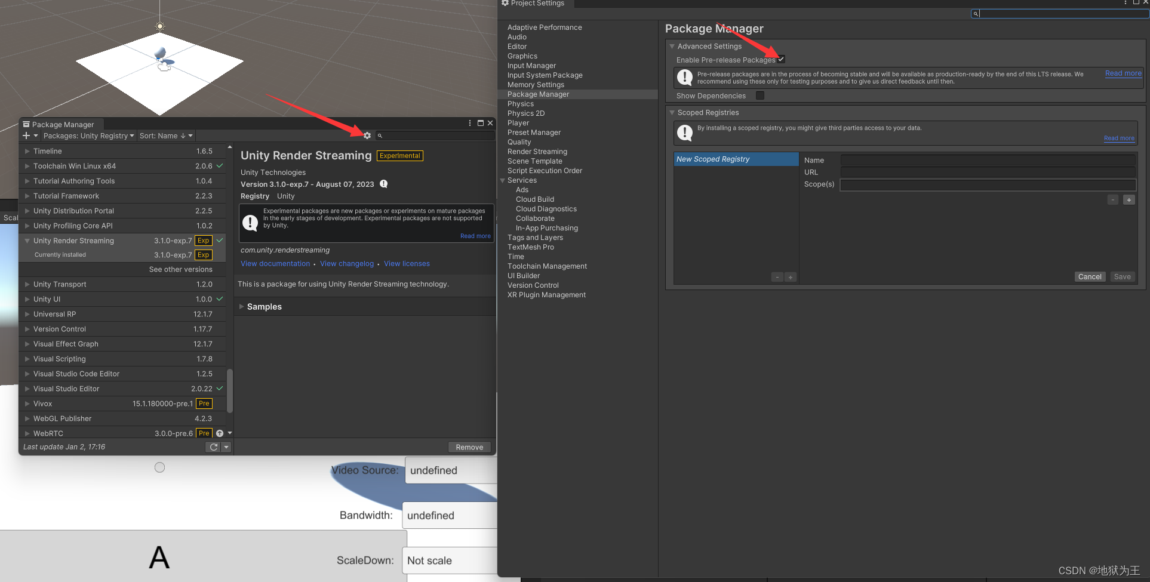Click Scope(s) input field

click(988, 184)
